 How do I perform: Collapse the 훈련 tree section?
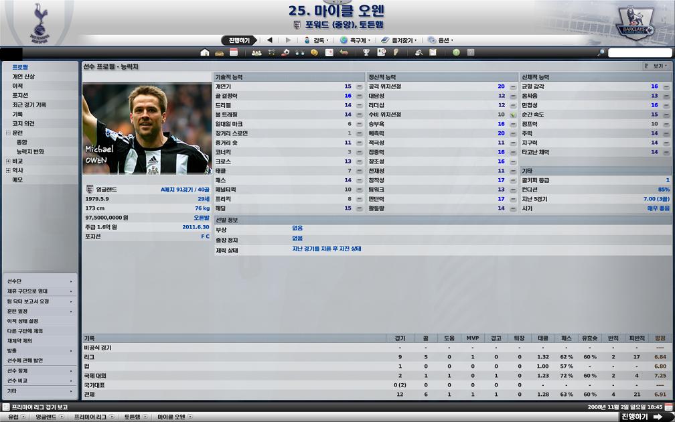click(8, 133)
